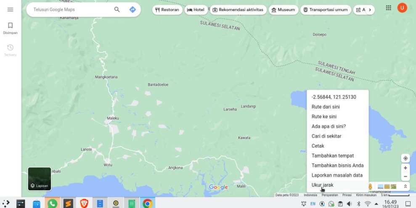Click the Maleku town label

pyautogui.click(x=113, y=118)
